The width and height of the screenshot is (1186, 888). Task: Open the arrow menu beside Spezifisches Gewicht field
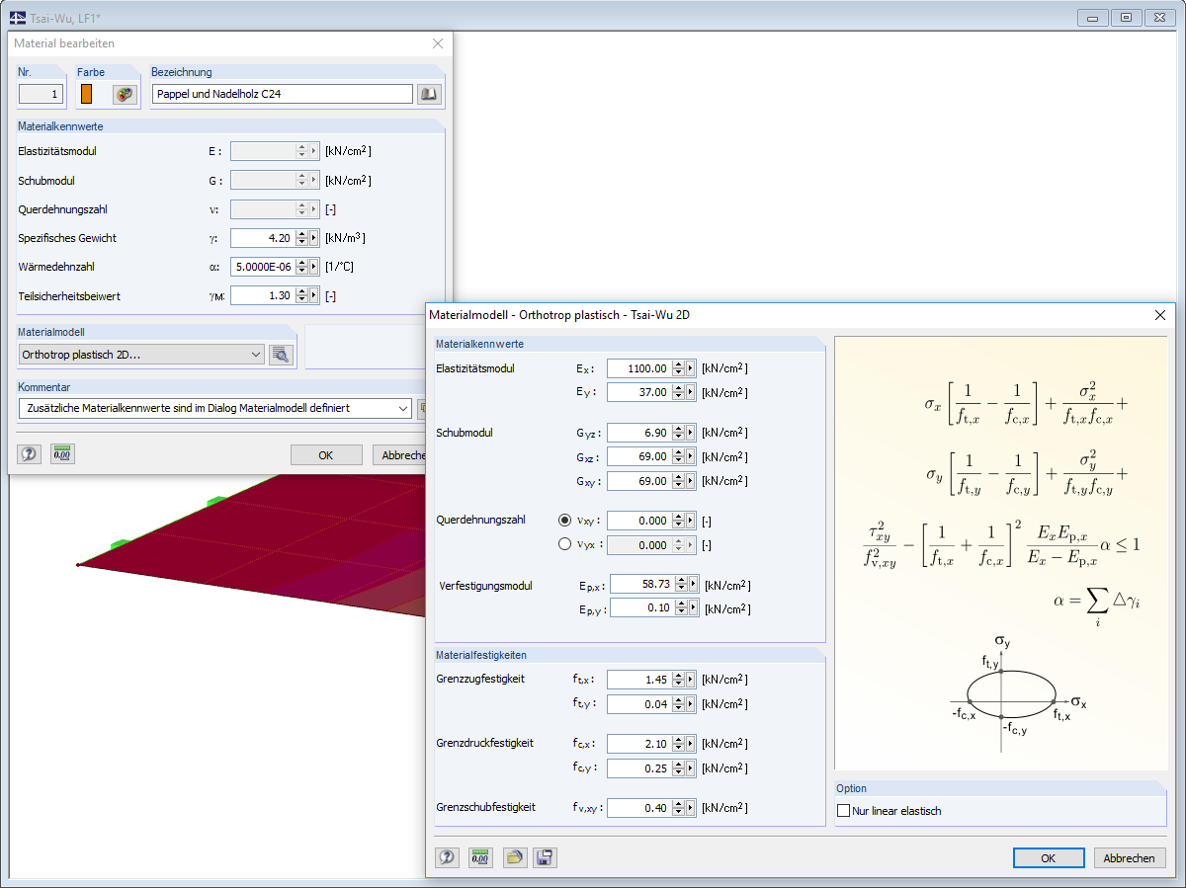[314, 238]
